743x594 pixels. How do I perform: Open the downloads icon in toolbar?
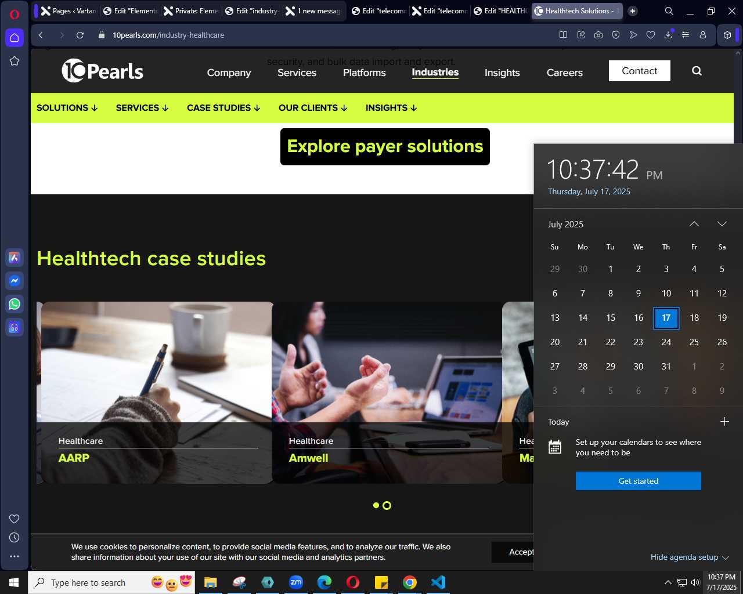point(668,35)
